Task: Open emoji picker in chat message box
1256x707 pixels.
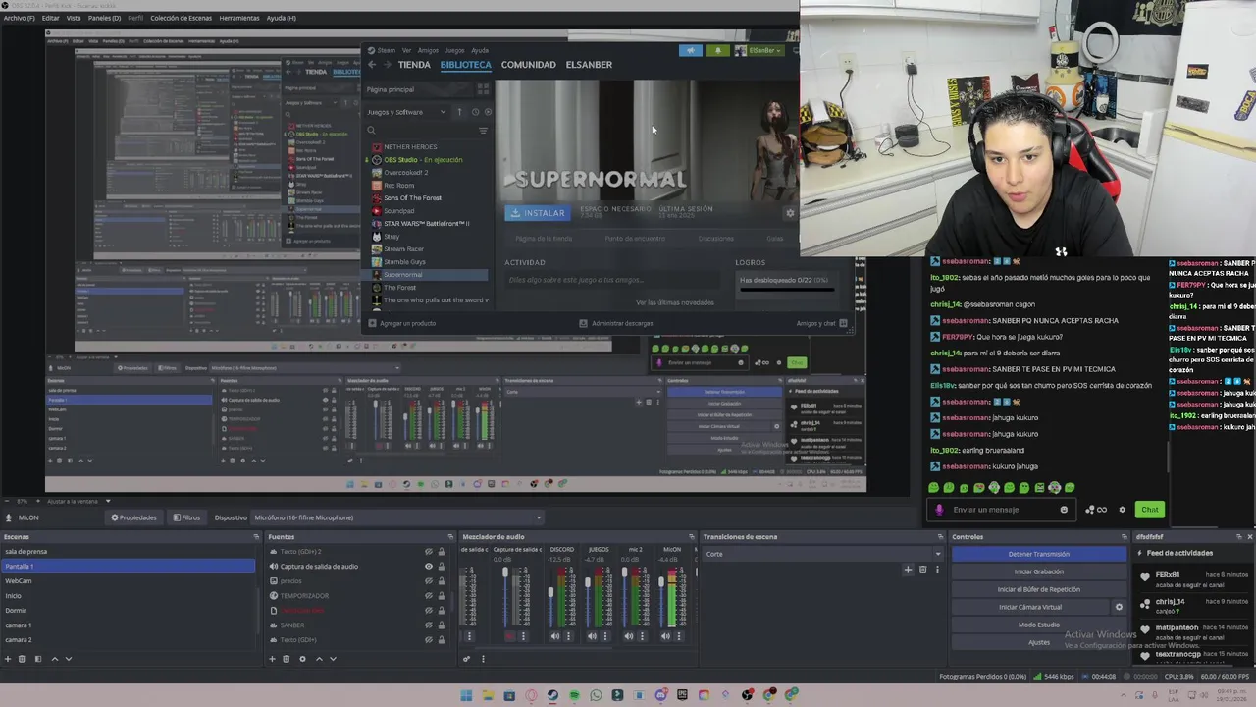Action: (x=1064, y=510)
